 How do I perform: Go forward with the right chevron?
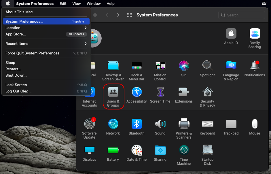(118, 15)
